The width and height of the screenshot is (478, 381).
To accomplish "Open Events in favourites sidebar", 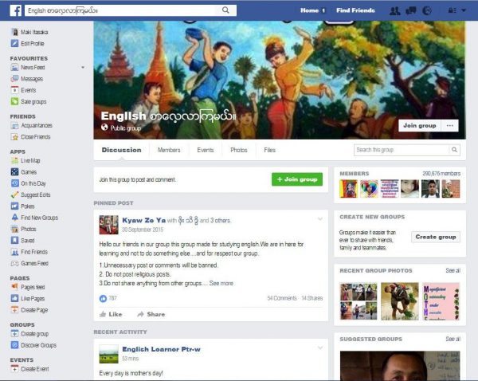I will (x=23, y=90).
